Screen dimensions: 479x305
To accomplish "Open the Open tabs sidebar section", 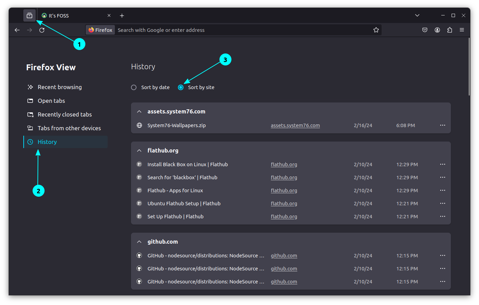I will tap(50, 100).
